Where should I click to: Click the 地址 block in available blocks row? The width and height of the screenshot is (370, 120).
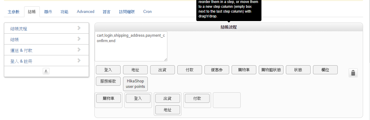click(135, 70)
